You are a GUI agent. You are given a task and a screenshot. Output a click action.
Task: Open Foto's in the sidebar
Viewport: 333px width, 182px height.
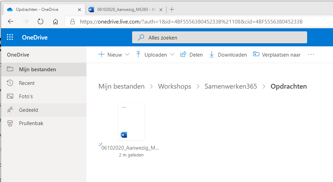44,96
